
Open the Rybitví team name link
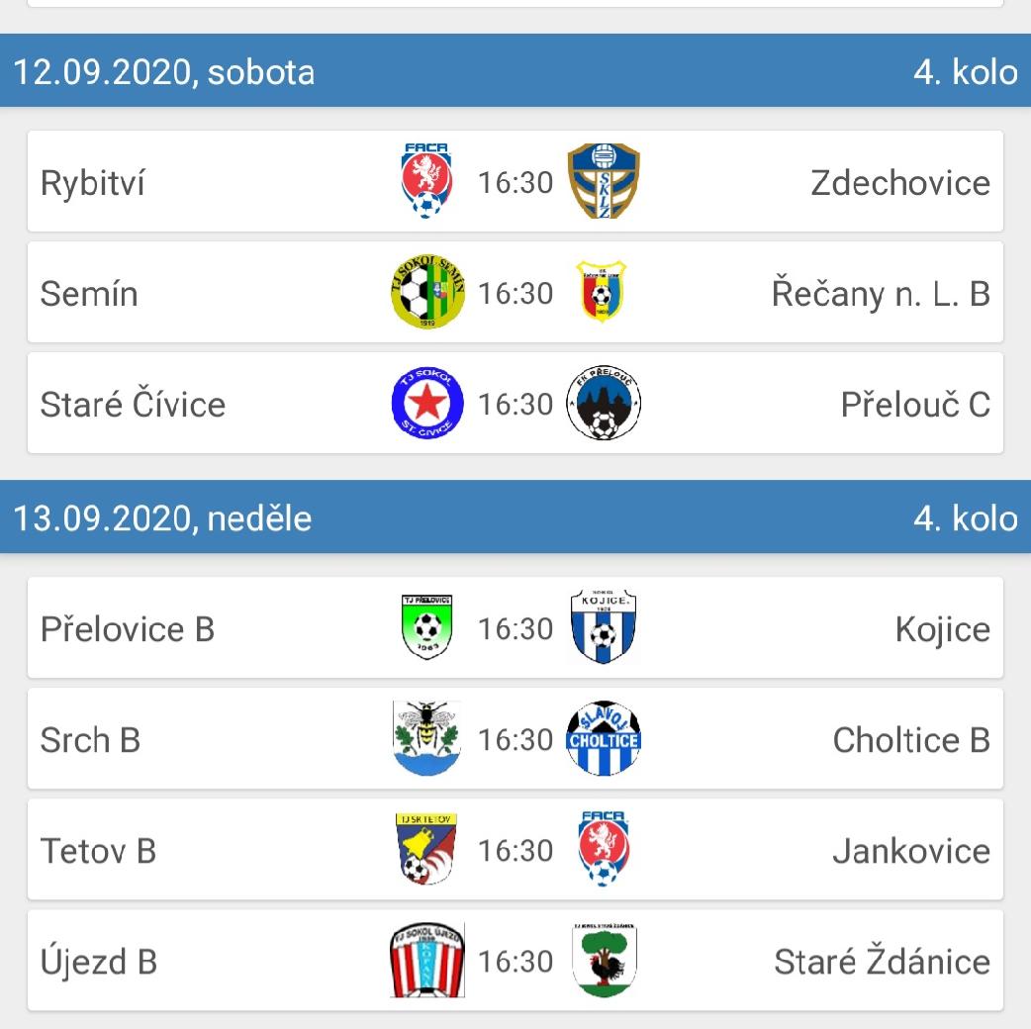(92, 183)
